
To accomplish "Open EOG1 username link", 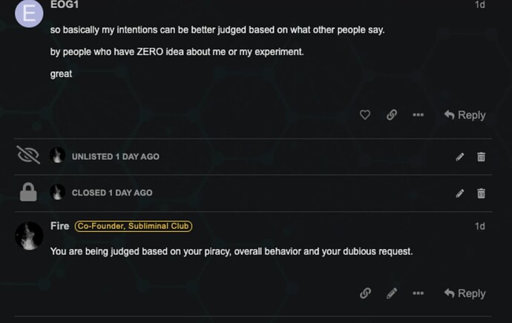I will (x=65, y=4).
